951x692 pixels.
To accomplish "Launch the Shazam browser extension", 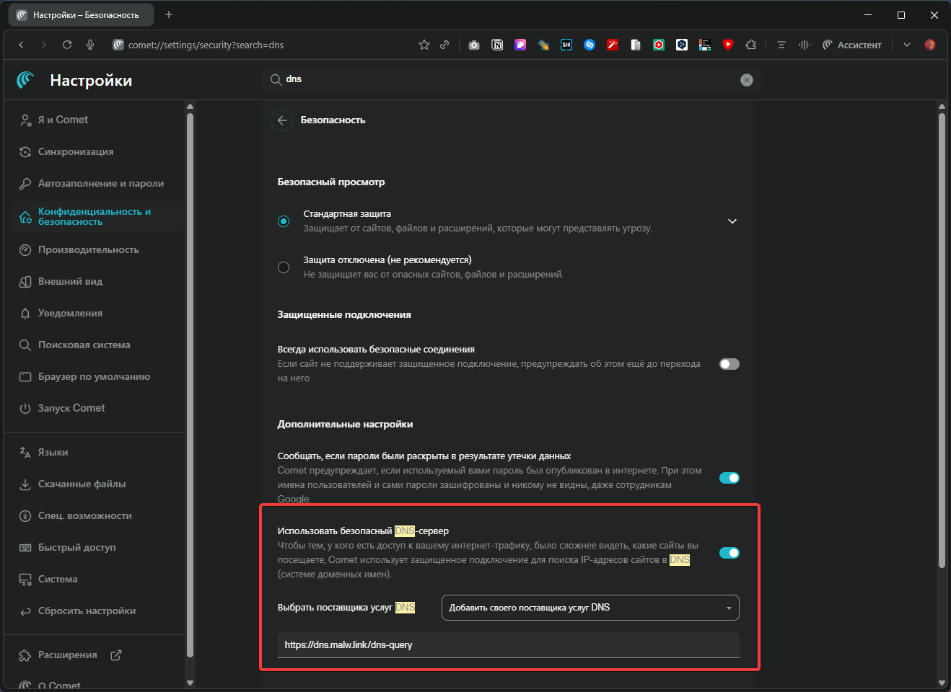I will click(x=590, y=44).
